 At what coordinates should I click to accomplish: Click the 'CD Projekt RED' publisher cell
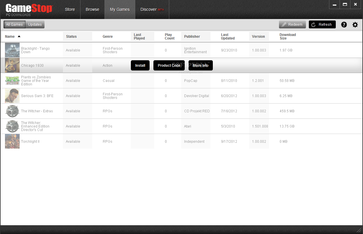pos(197,111)
